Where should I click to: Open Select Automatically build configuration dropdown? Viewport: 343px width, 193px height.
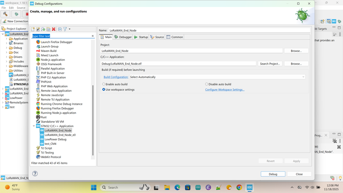217,77
